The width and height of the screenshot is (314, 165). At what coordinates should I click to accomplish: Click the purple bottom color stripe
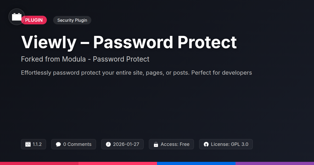coord(275,163)
